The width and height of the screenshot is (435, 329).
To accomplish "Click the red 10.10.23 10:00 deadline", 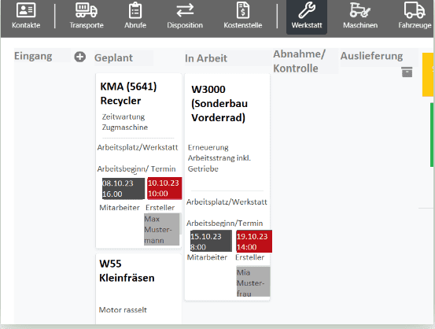I will [164, 188].
